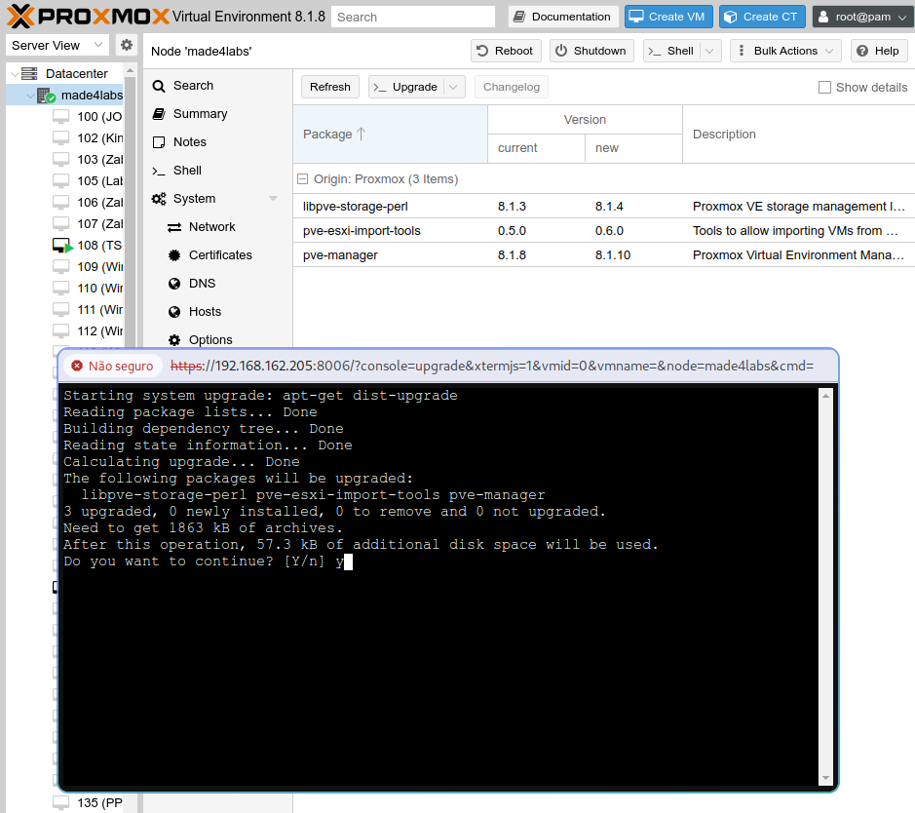Collapse the made4labs node tree
The width and height of the screenshot is (915, 813).
pyautogui.click(x=30, y=96)
